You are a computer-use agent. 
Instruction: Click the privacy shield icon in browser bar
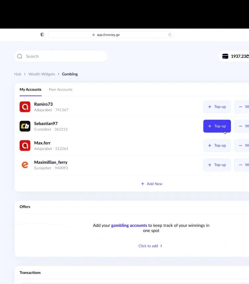(x=42, y=35)
